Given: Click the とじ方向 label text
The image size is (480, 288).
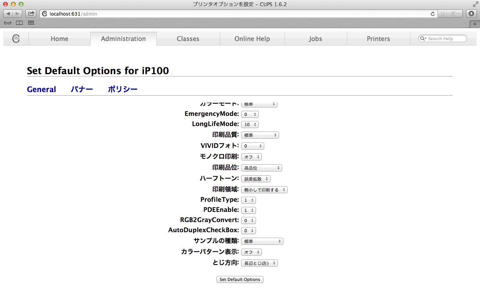Looking at the screenshot, I should pos(226,263).
